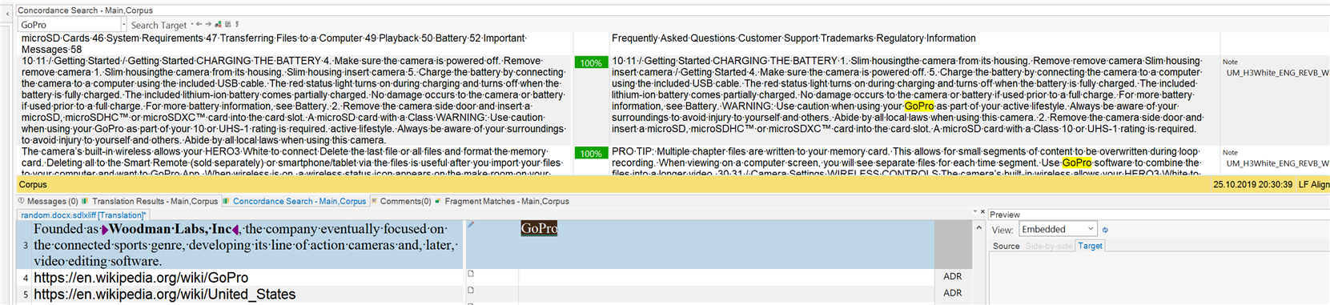Click segment number 4
Image resolution: width=1330 pixels, height=305 pixels.
point(25,278)
